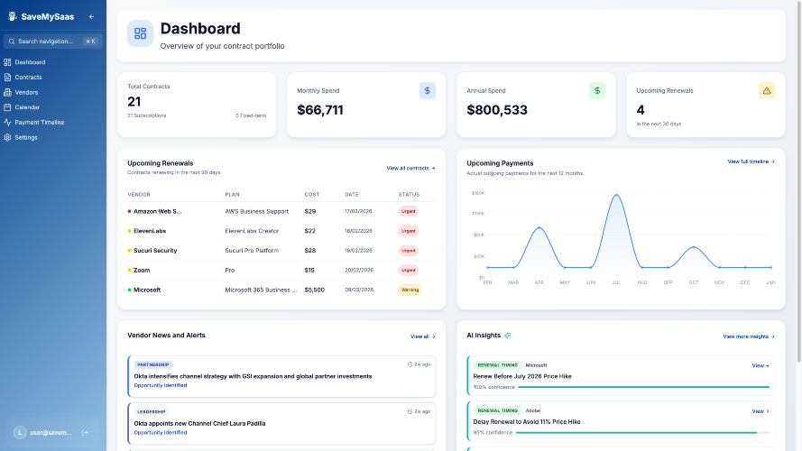Open Settings from the sidebar

26,137
